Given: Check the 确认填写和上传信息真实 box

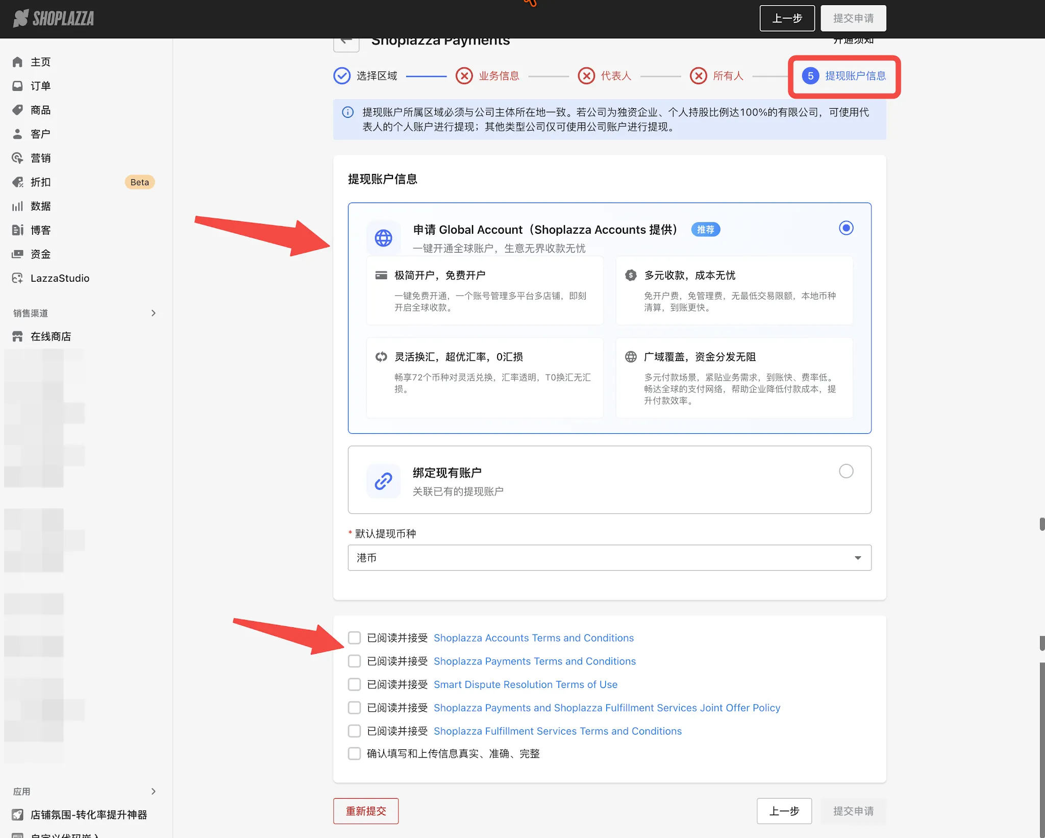Looking at the screenshot, I should pyautogui.click(x=354, y=753).
